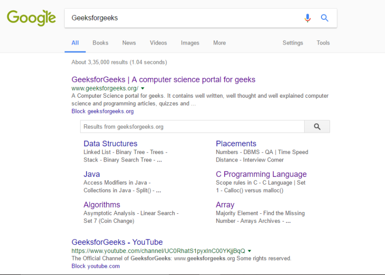Open the Data Structures sitelink
This screenshot has width=385, height=275.
tap(110, 144)
